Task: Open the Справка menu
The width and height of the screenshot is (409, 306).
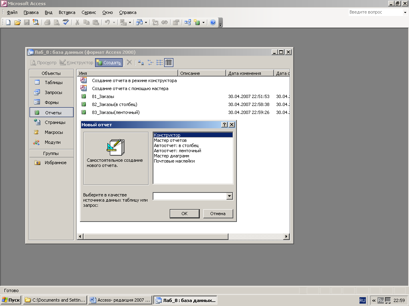Action: [x=127, y=12]
